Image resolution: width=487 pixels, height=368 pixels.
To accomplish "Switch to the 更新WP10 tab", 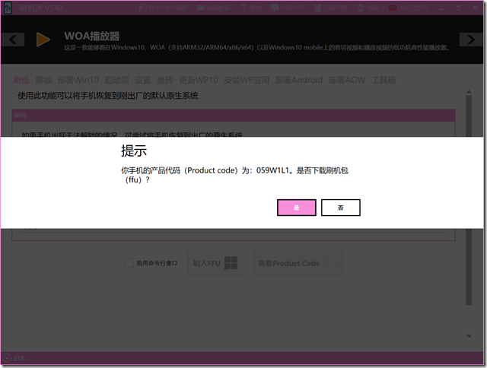I will (198, 80).
